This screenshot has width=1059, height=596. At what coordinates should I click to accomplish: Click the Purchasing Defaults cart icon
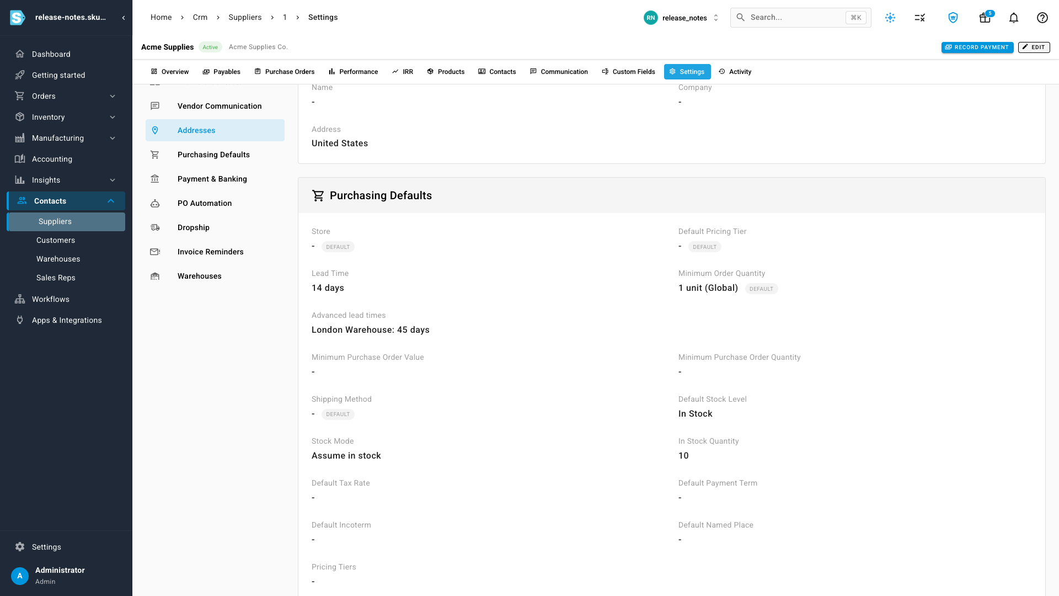coord(155,155)
